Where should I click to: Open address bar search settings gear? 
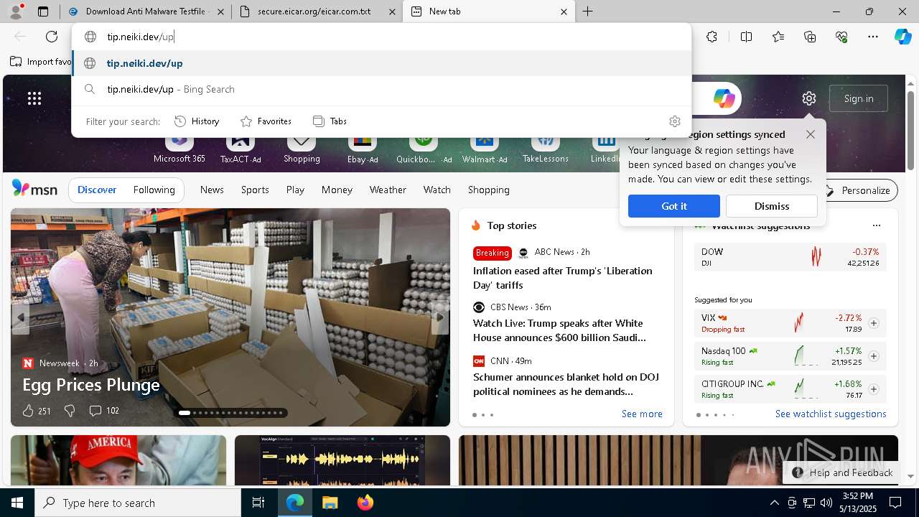pos(674,121)
